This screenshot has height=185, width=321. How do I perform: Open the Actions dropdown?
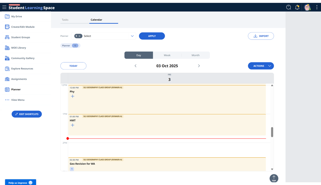(x=261, y=66)
